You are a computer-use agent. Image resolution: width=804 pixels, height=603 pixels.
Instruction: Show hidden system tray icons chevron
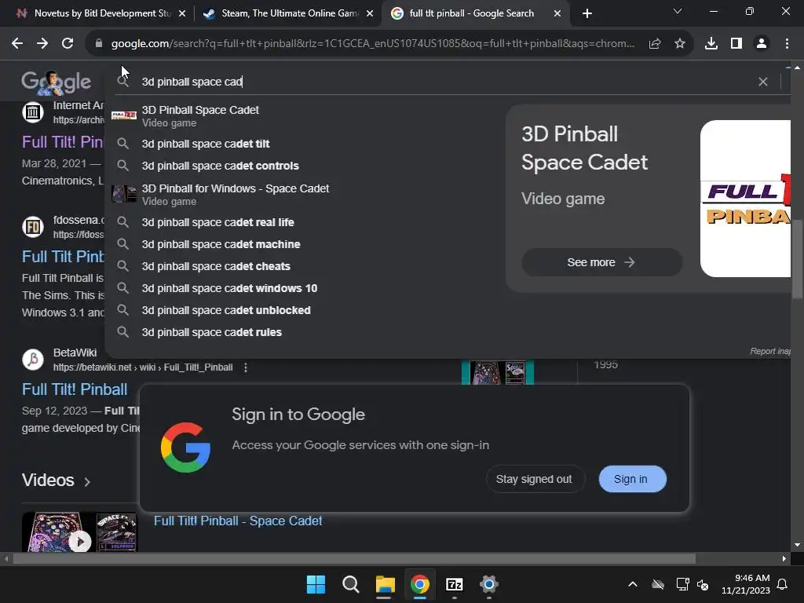tap(633, 584)
